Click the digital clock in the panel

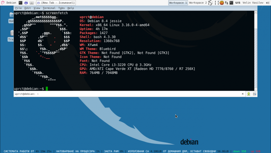click(x=214, y=3)
